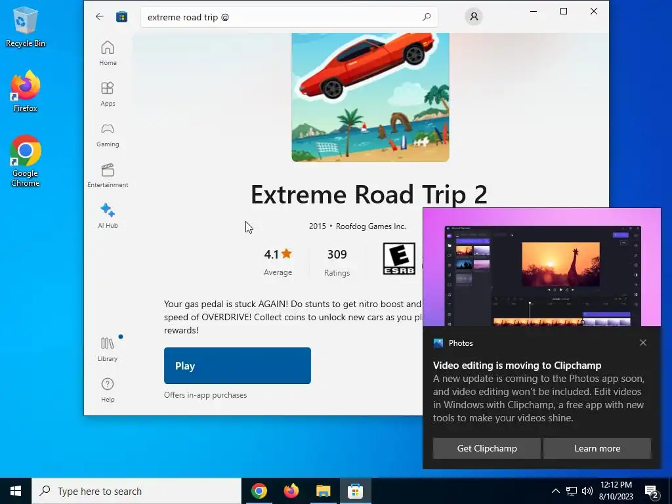This screenshot has width=672, height=504.
Task: Click the Clipchamp preview image in notification
Action: [541, 268]
